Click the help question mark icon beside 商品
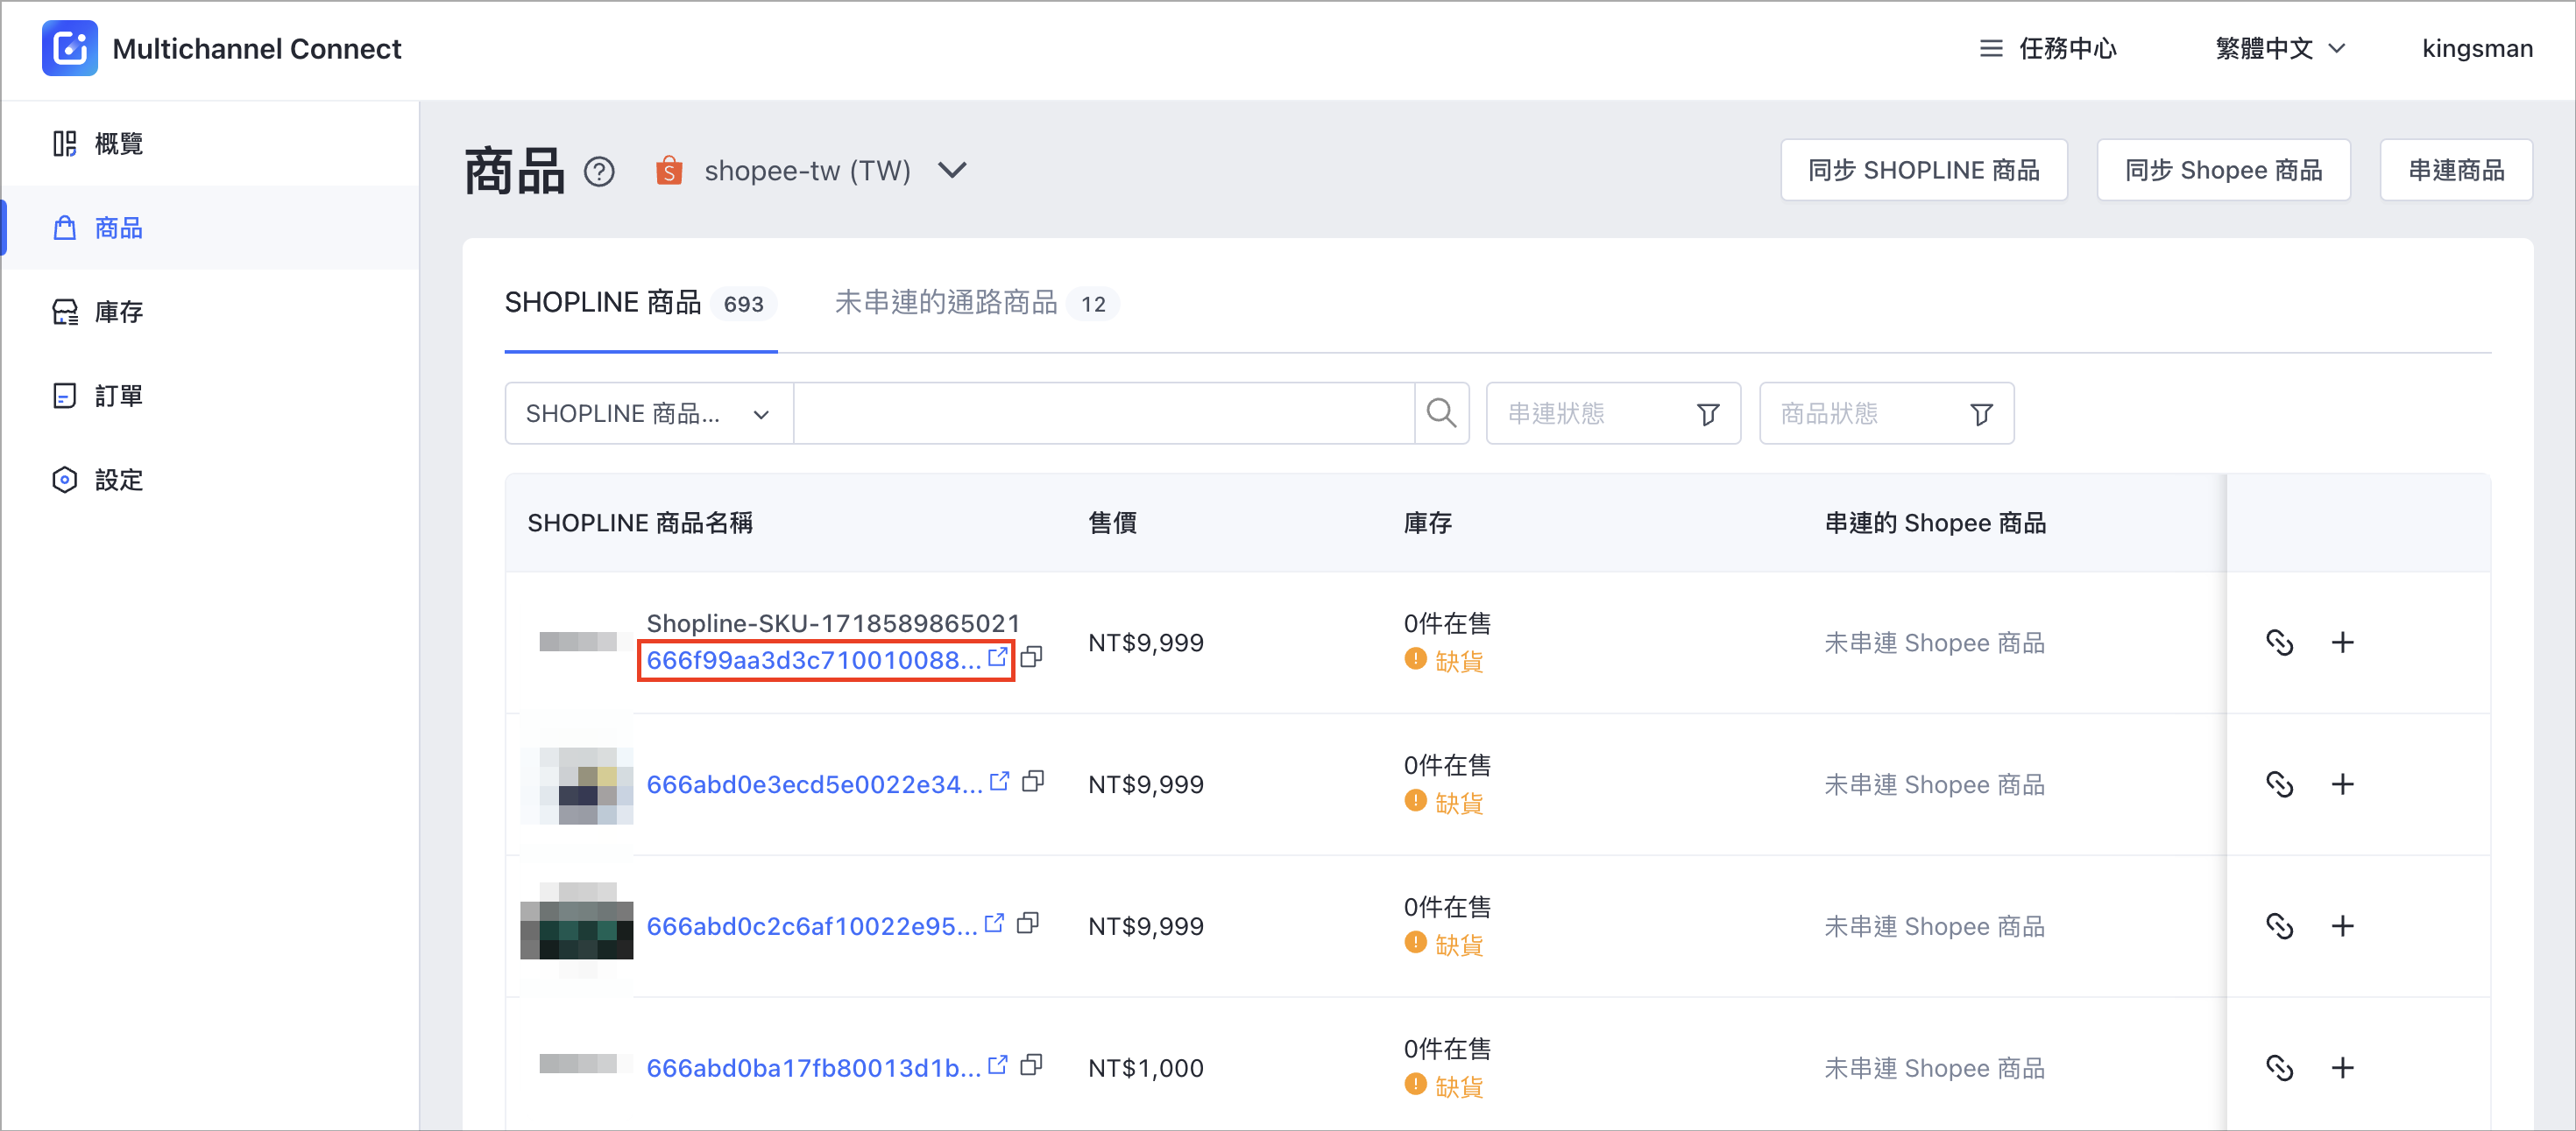This screenshot has height=1131, width=2576. [599, 172]
